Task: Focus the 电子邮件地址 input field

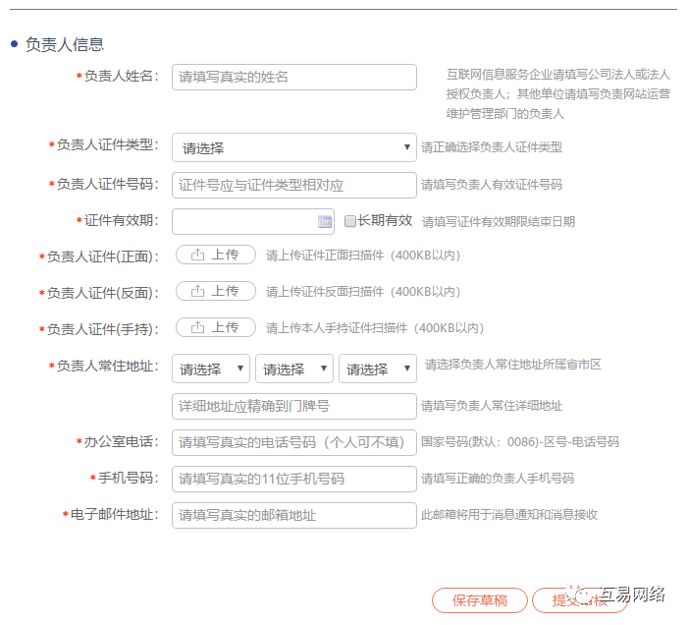Action: [294, 515]
